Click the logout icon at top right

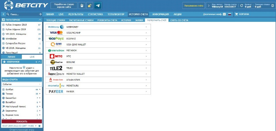273,5
